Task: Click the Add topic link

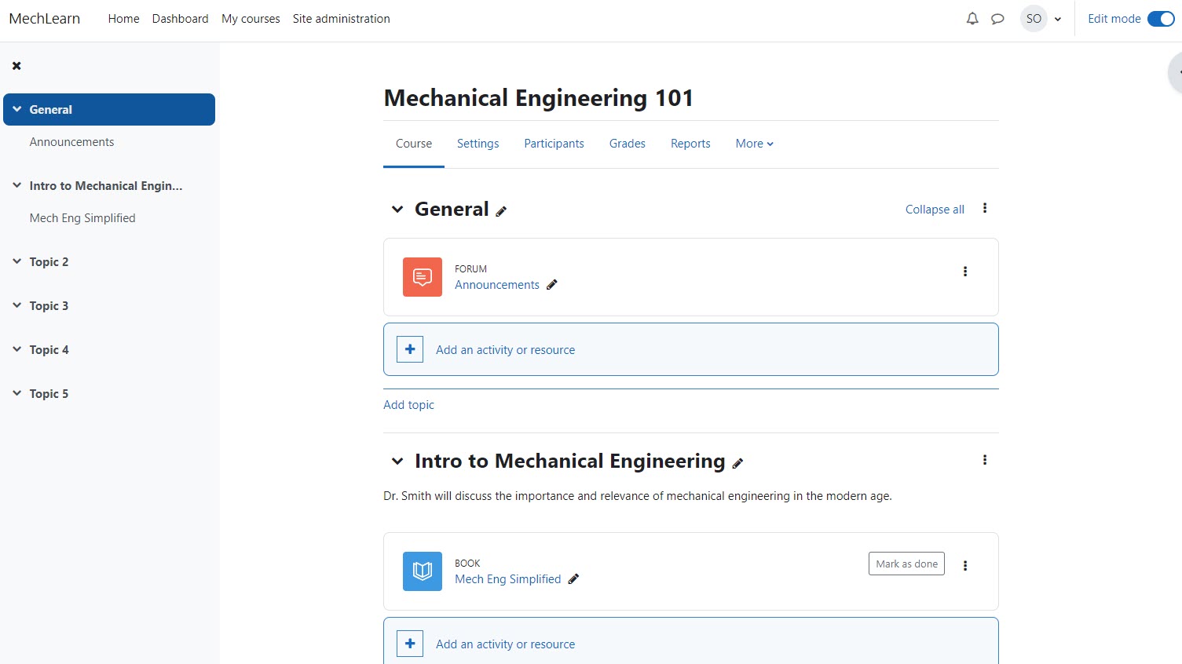Action: 408,405
